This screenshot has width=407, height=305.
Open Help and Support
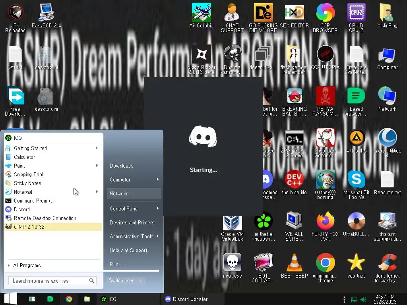[x=134, y=250]
